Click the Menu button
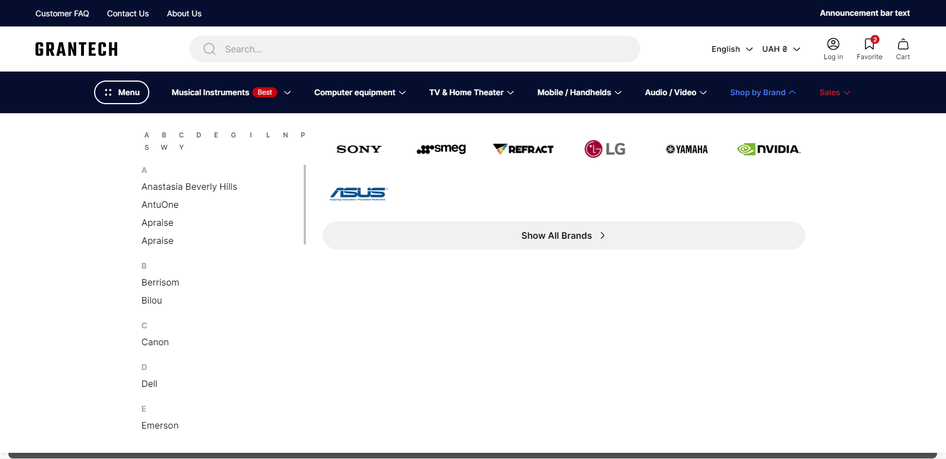Screen dimensions: 946x459 (x=122, y=92)
